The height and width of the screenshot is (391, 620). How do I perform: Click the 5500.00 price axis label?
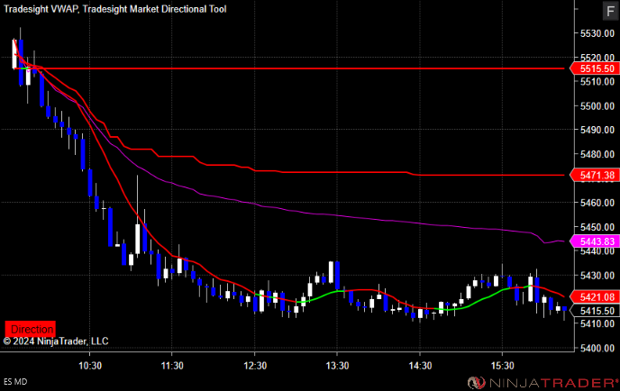click(597, 106)
